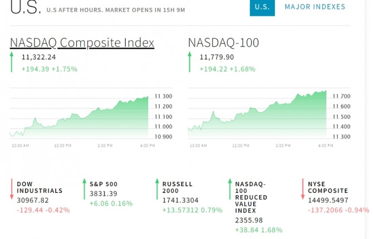Click the green up arrow beside NASDAQ-100
This screenshot has width=373, height=239.
click(x=190, y=62)
